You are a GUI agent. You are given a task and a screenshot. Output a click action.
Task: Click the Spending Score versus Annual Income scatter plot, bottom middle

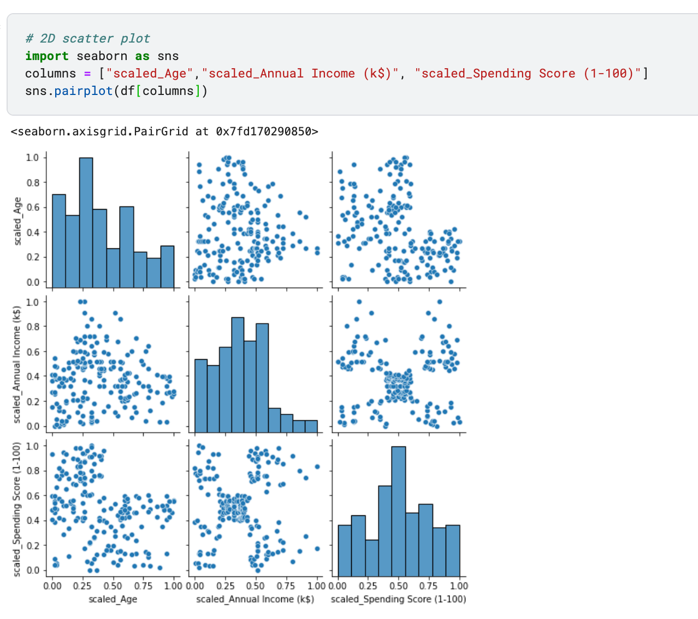click(x=256, y=508)
